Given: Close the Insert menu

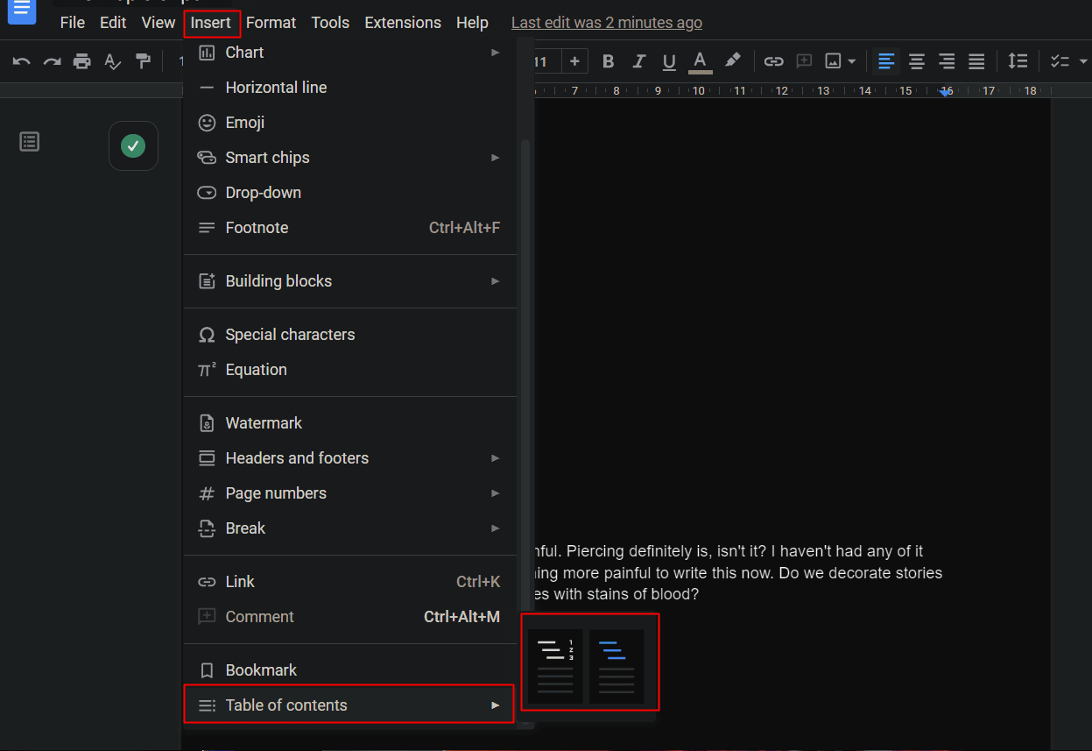Looking at the screenshot, I should click(x=211, y=23).
